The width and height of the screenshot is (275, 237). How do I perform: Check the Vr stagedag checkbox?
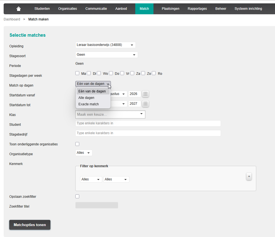pos(122,73)
